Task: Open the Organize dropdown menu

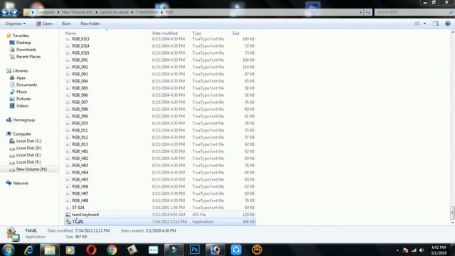Action: 16,23
